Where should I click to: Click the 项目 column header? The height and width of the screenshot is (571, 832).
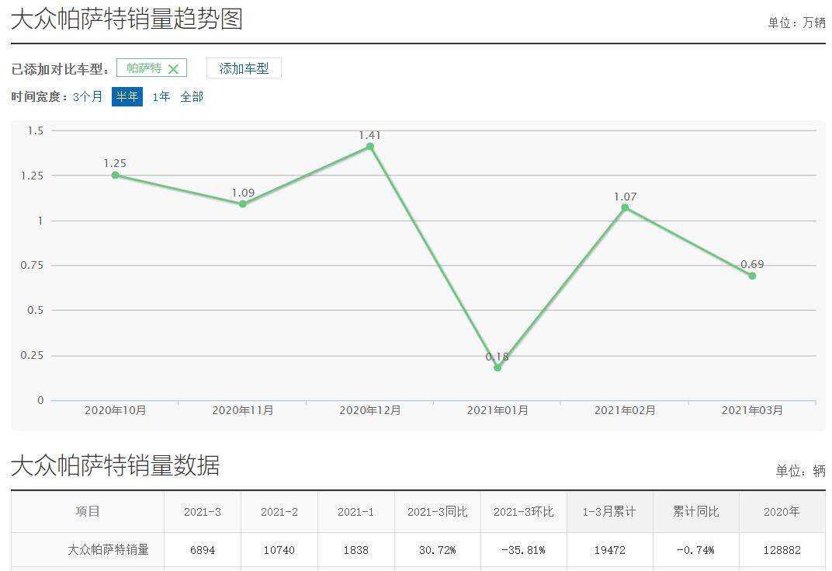[88, 511]
